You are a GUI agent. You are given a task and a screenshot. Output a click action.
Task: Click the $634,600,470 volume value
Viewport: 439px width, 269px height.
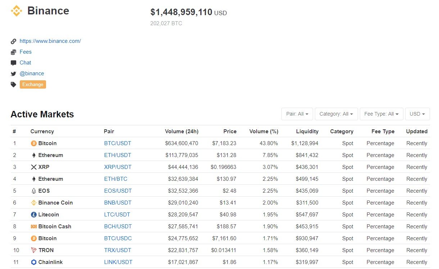point(182,143)
